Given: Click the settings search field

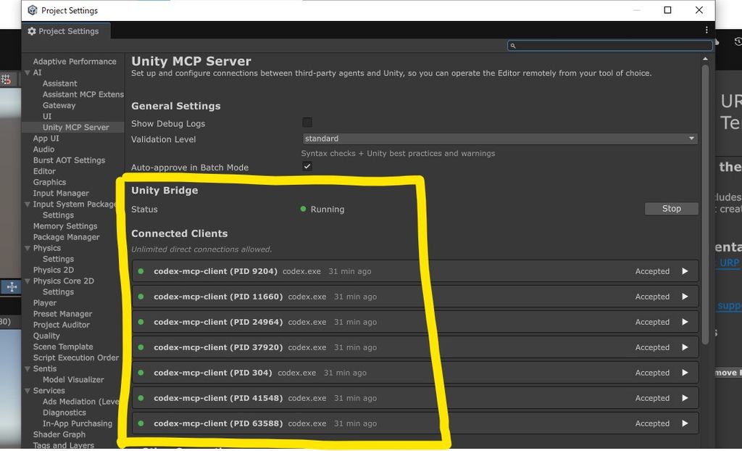Looking at the screenshot, I should click(x=610, y=46).
